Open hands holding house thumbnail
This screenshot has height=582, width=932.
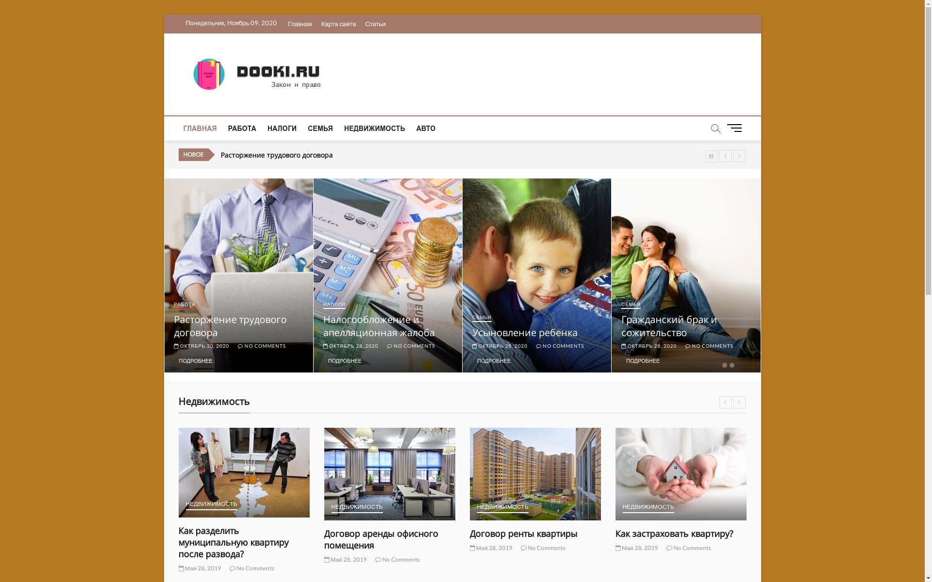681,474
